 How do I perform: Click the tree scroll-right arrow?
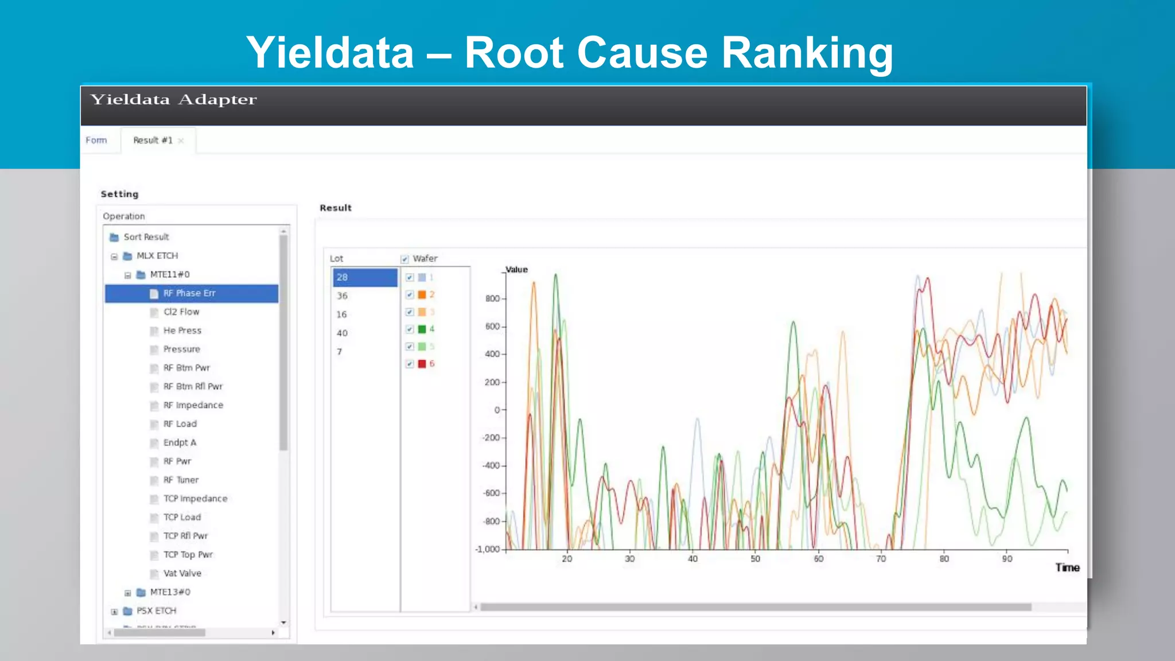[273, 633]
